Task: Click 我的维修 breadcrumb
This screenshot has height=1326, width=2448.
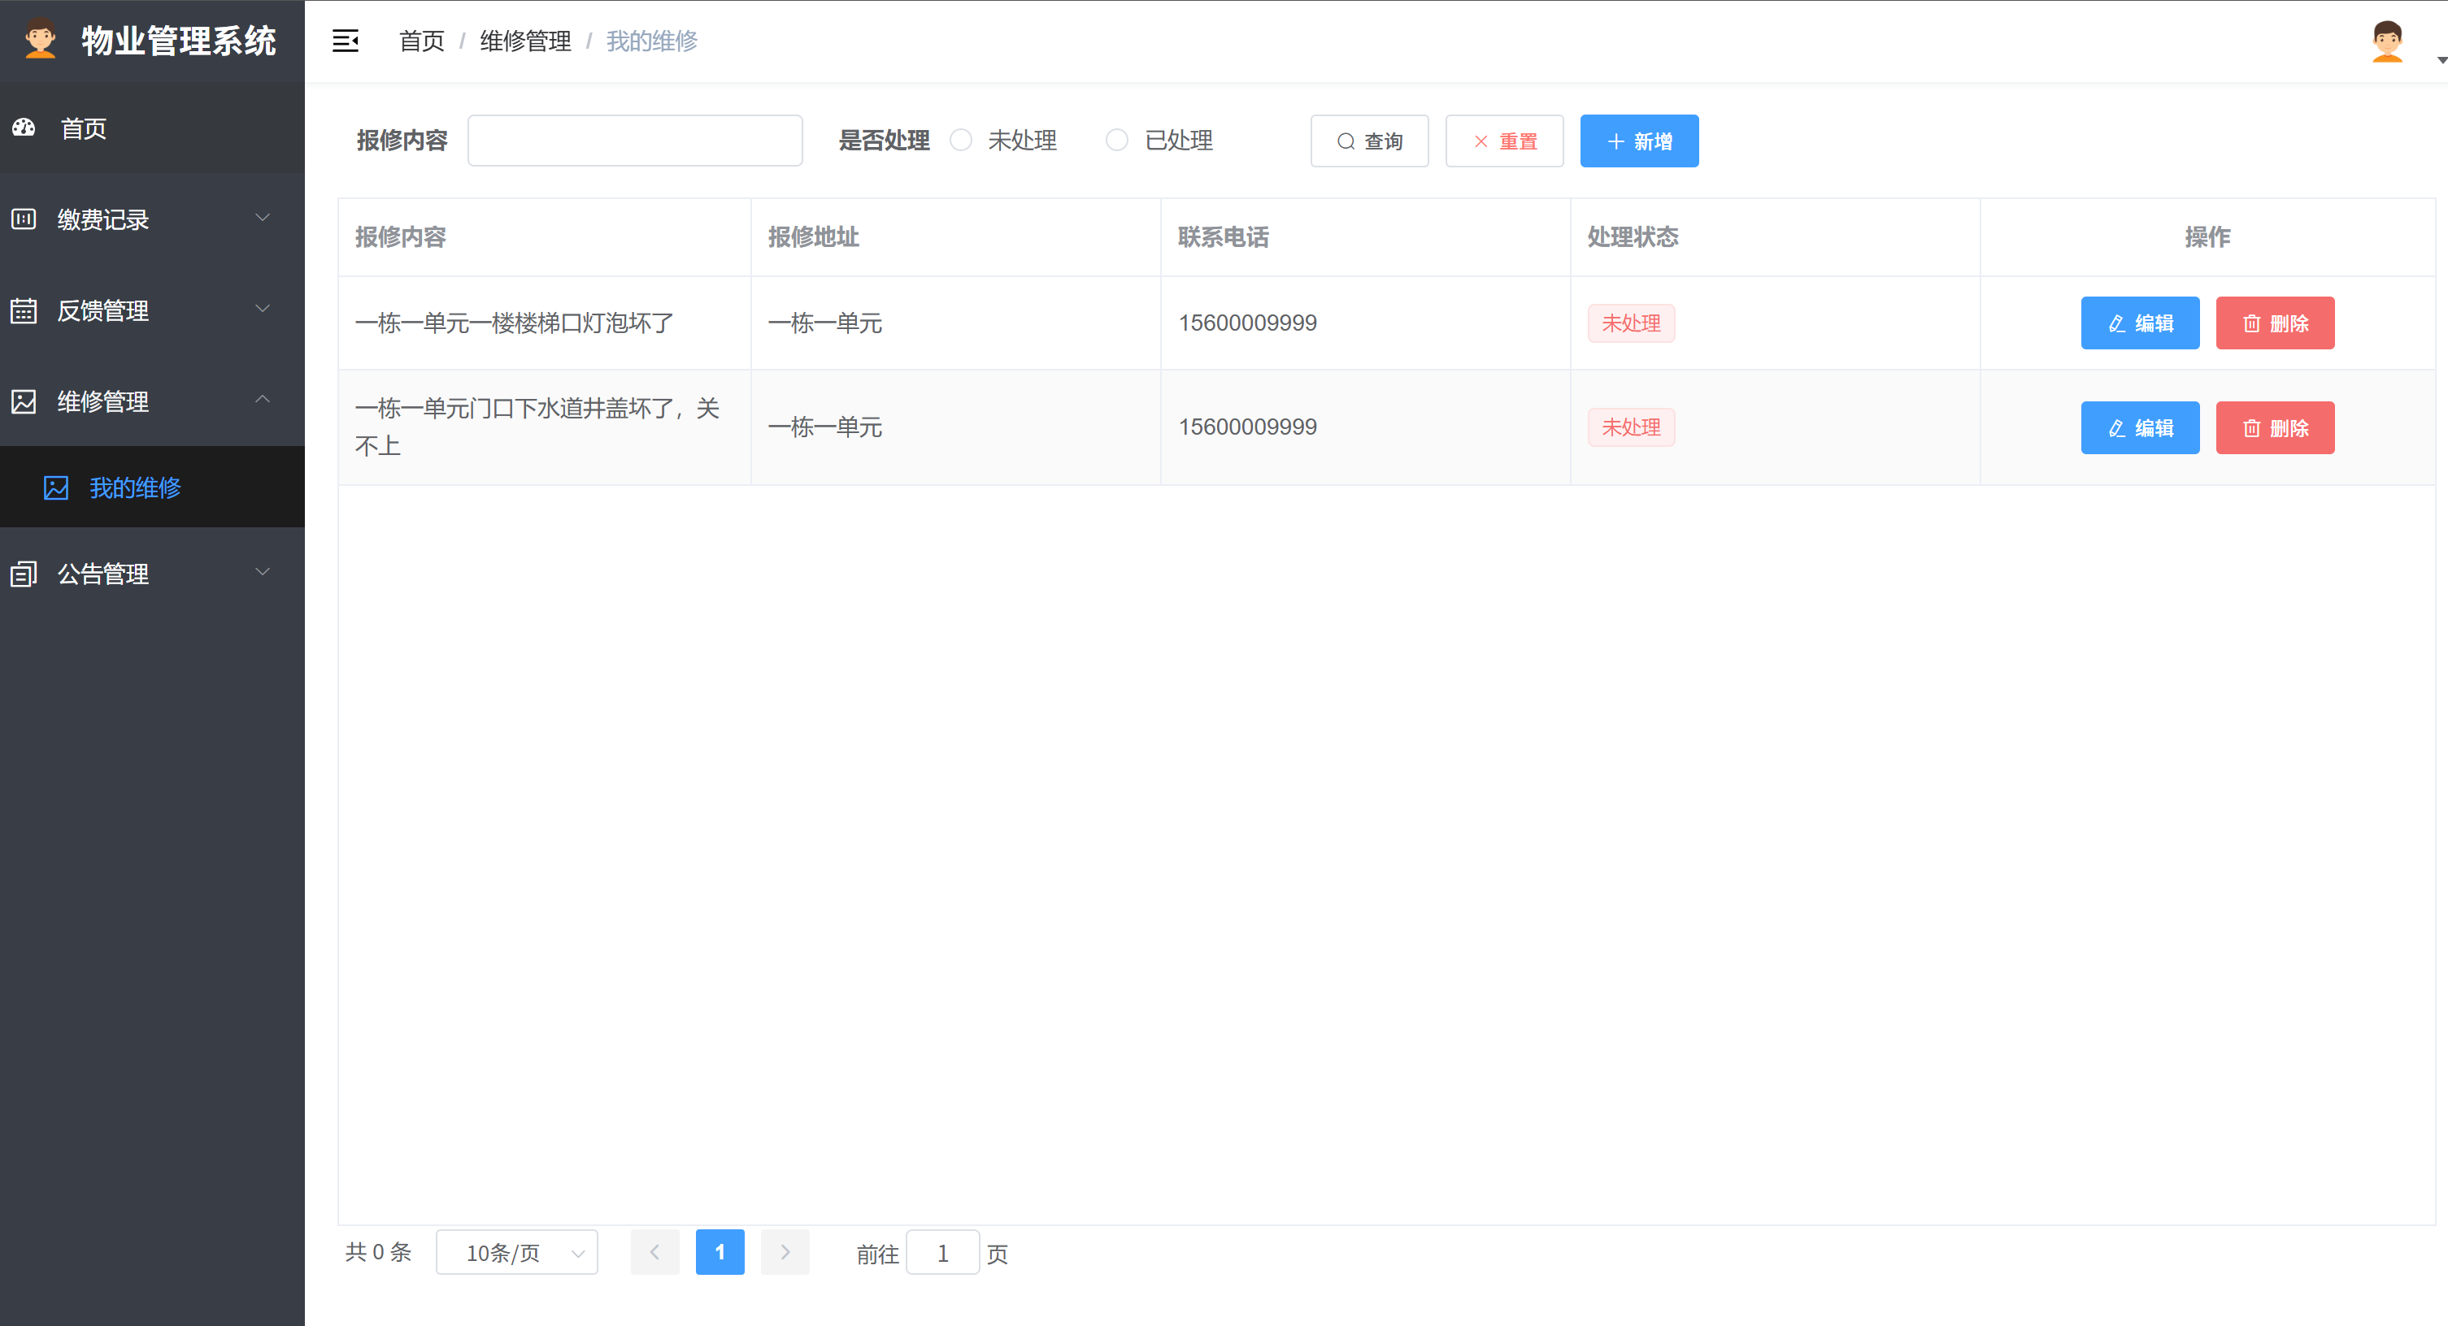Action: pyautogui.click(x=652, y=41)
